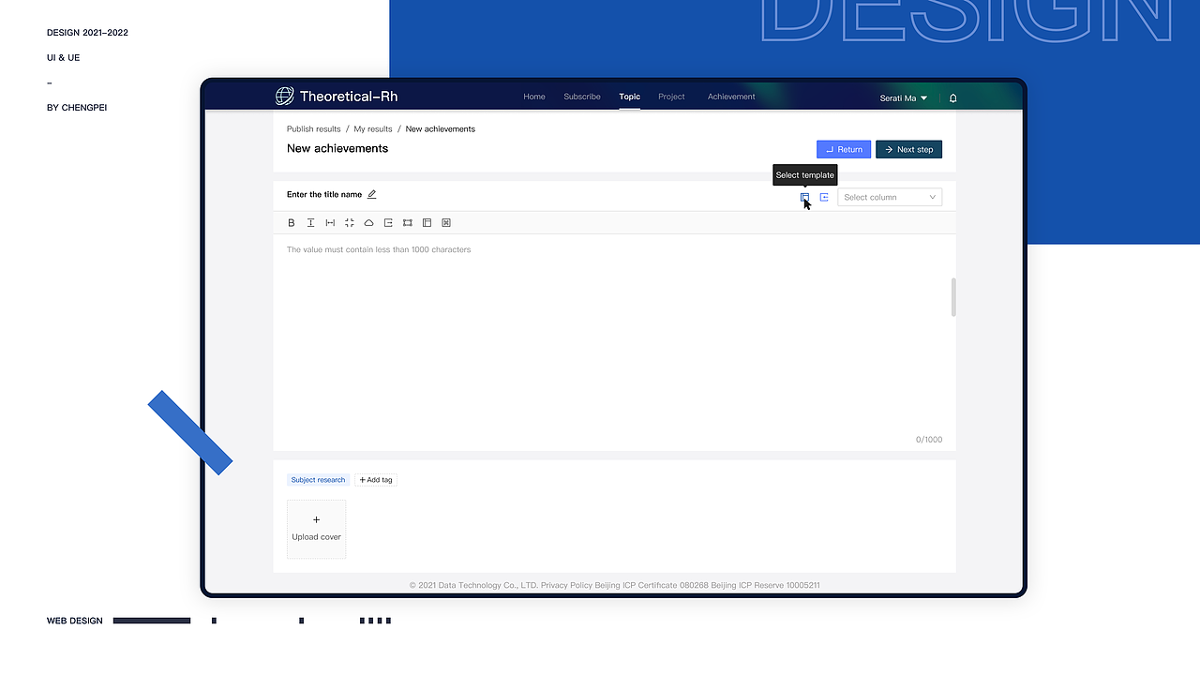Click the insert arrow box icon in the editor toolbar
The height and width of the screenshot is (675, 1200).
388,223
